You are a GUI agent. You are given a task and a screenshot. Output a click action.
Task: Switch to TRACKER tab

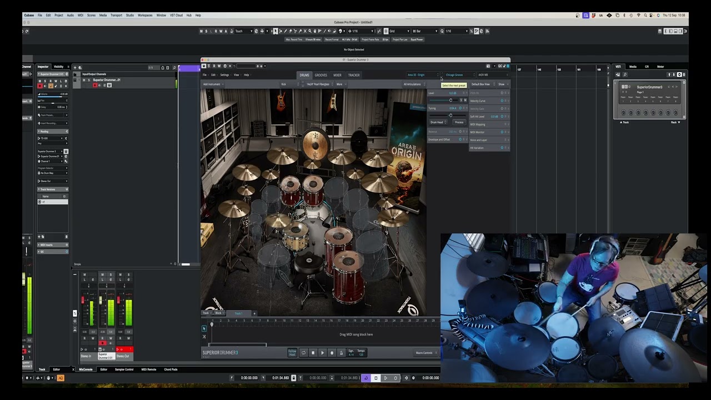(x=354, y=75)
